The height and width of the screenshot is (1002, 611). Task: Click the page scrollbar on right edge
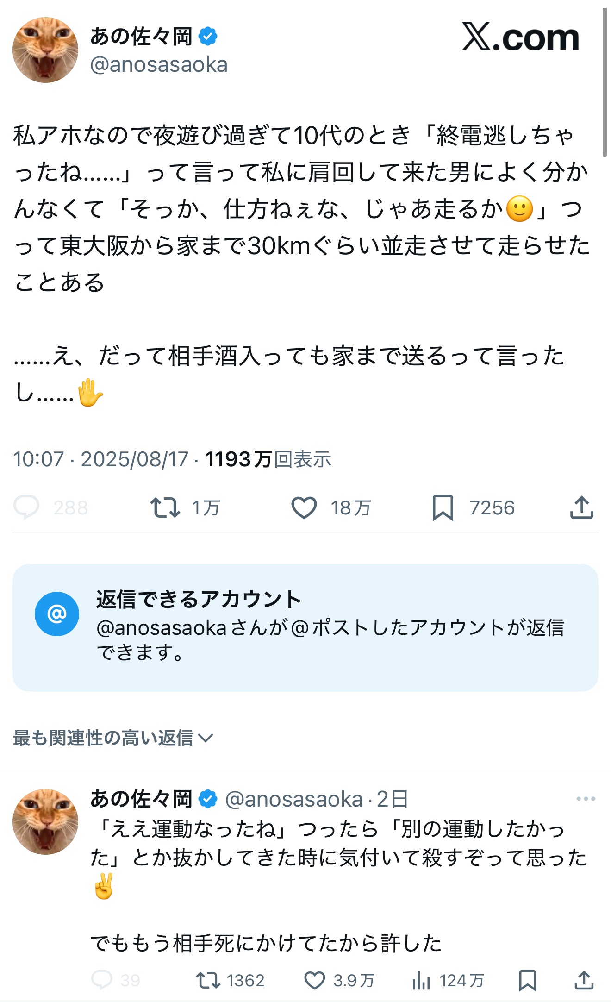point(604,83)
